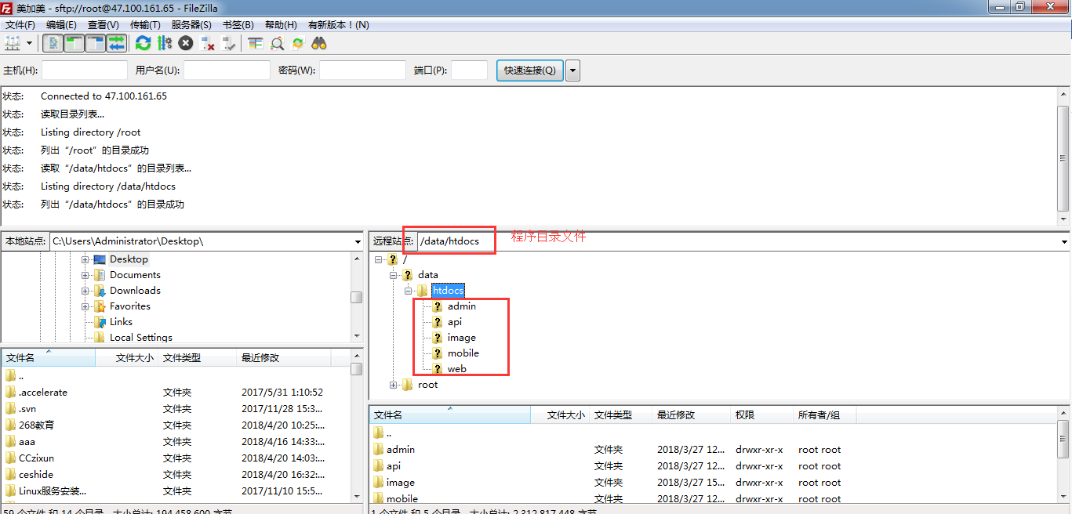Select the mobile folder in remote tree
Image resolution: width=1072 pixels, height=514 pixels.
463,353
